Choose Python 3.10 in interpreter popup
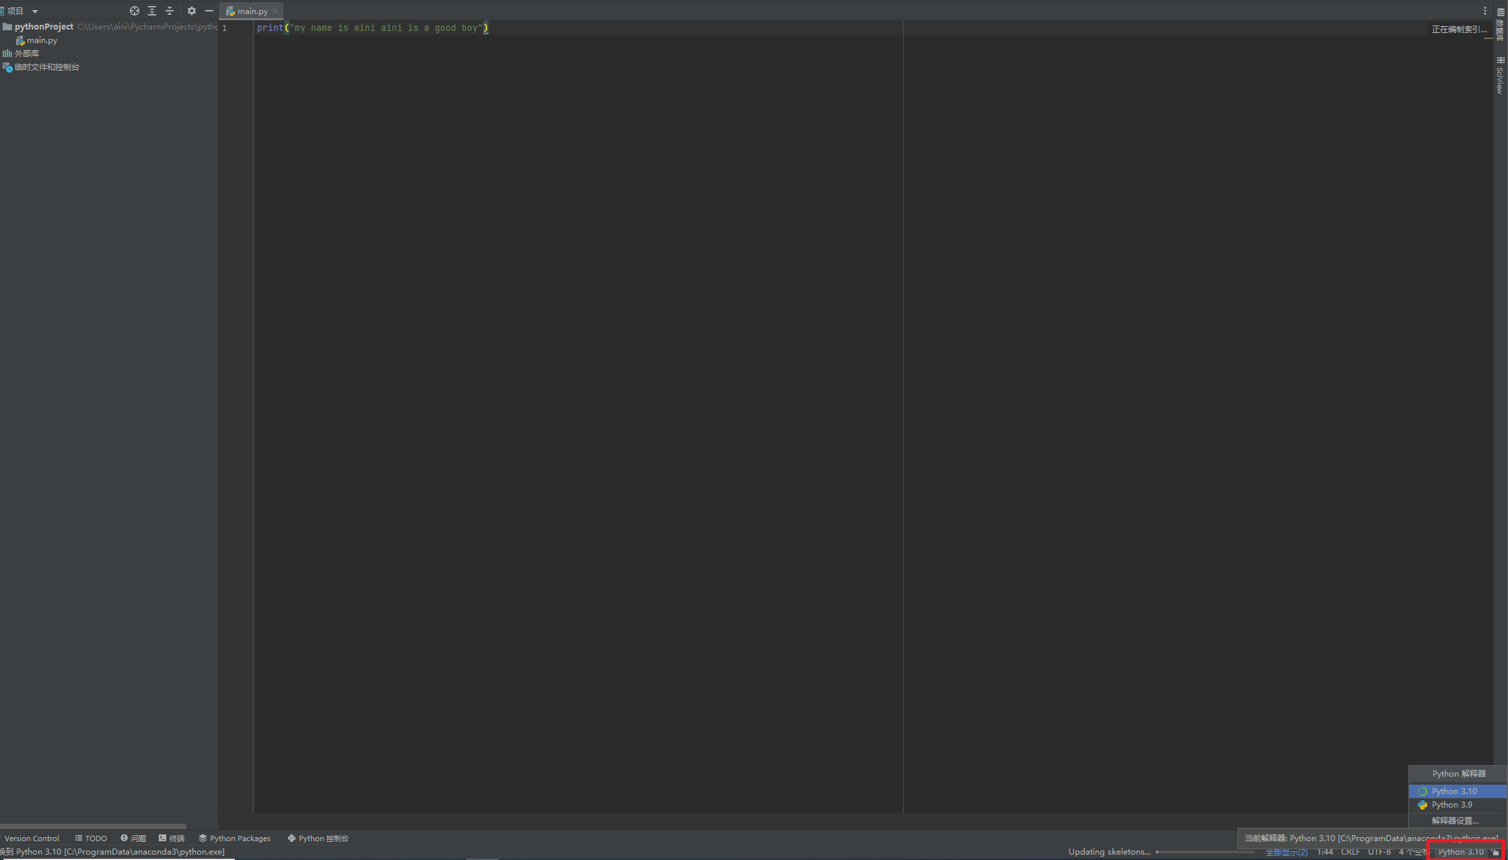 click(x=1458, y=791)
